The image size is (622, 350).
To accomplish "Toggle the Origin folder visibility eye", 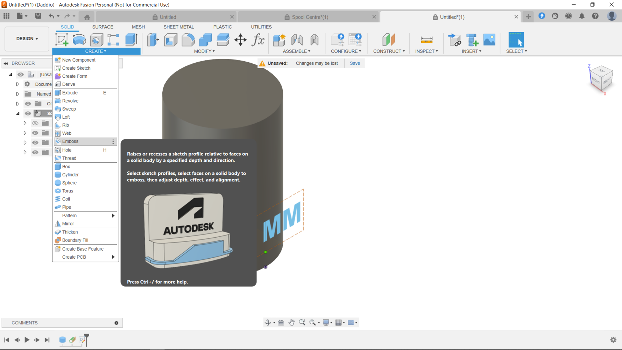I will point(28,104).
